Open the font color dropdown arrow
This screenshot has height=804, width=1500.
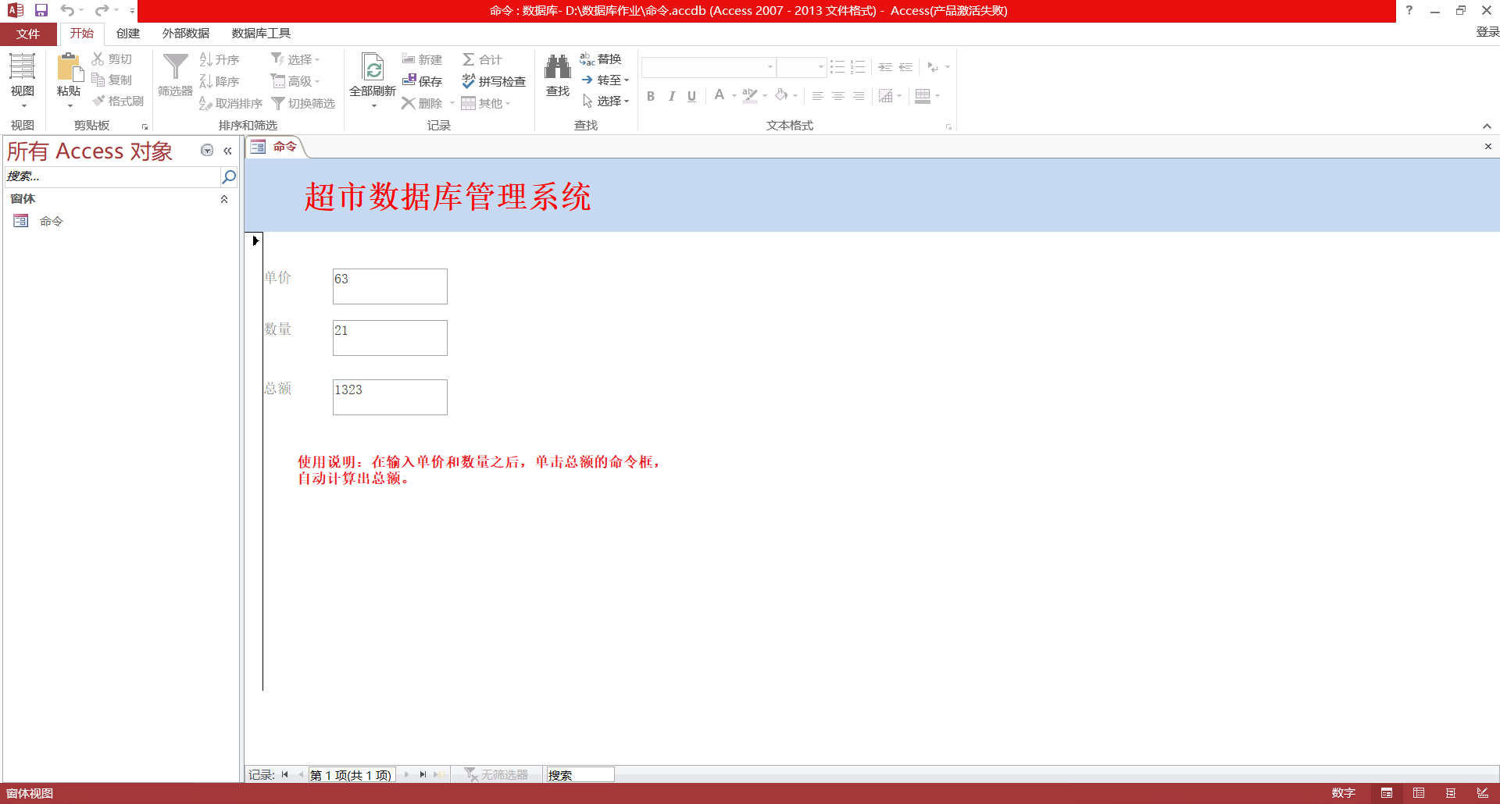tap(734, 96)
